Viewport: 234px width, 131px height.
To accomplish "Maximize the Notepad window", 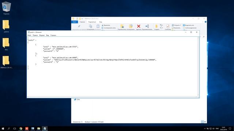I will [x=191, y=32].
